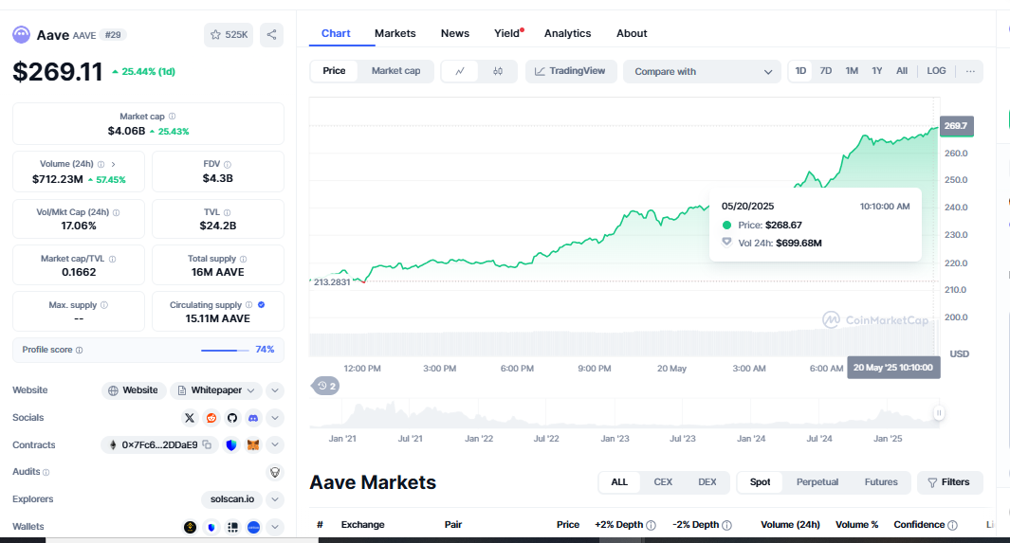
Task: Expand the Wallets row chevron
Action: click(x=275, y=527)
